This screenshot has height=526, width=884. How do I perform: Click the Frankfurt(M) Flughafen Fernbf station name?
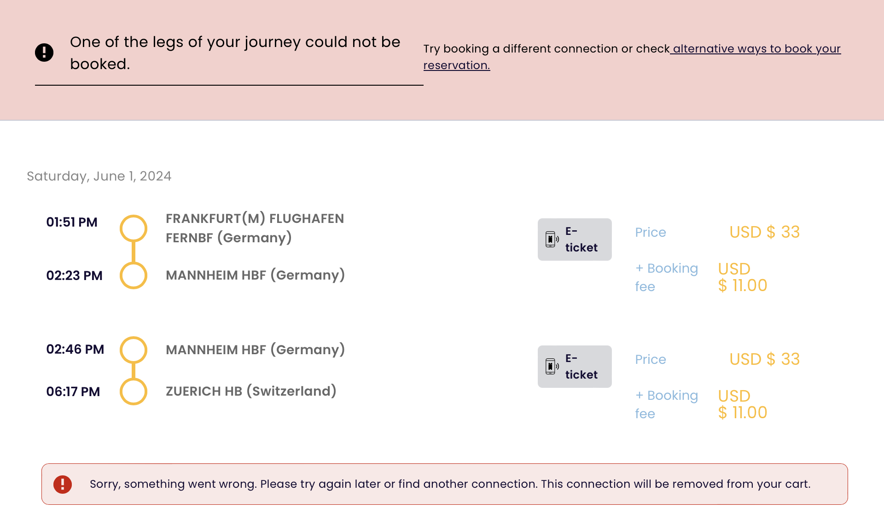coord(255,228)
